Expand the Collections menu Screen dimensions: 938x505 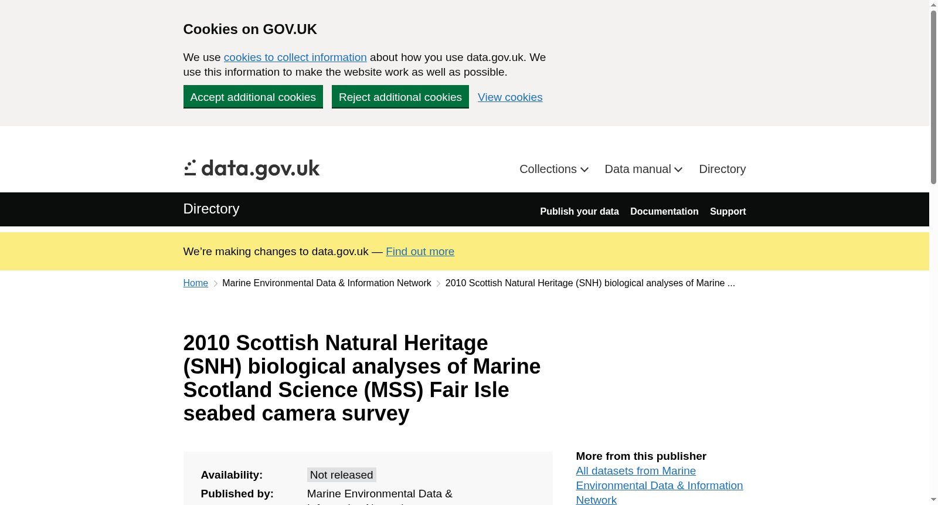coord(553,169)
